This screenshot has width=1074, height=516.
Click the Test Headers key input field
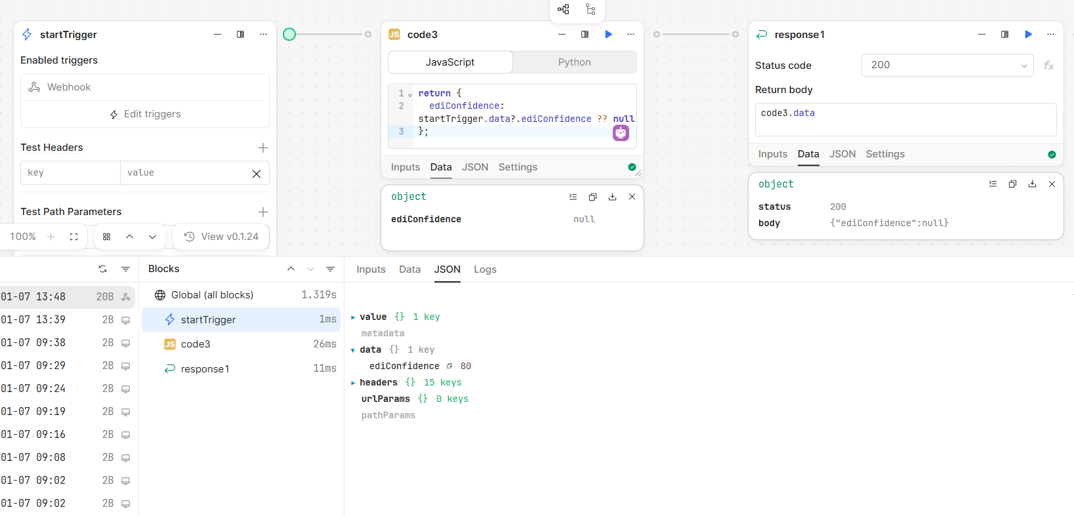[70, 173]
